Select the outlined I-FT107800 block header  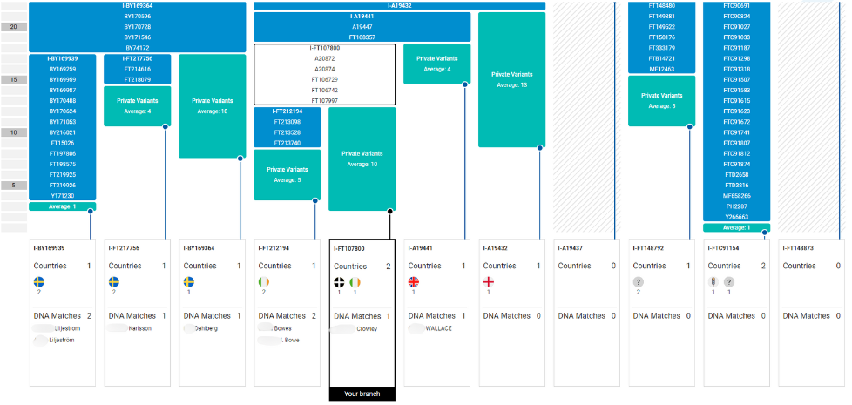(324, 48)
